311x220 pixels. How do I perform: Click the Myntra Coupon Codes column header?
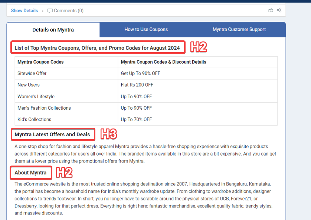point(66,62)
